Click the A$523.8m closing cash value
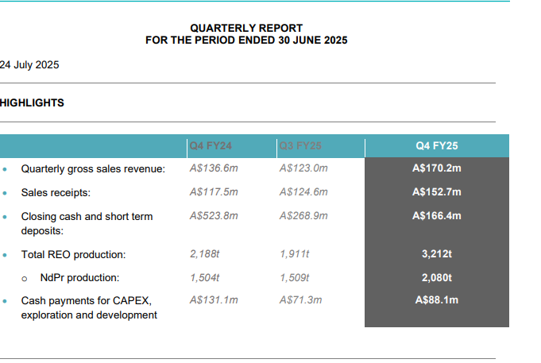Viewport: 541px width, 363px height. (214, 215)
